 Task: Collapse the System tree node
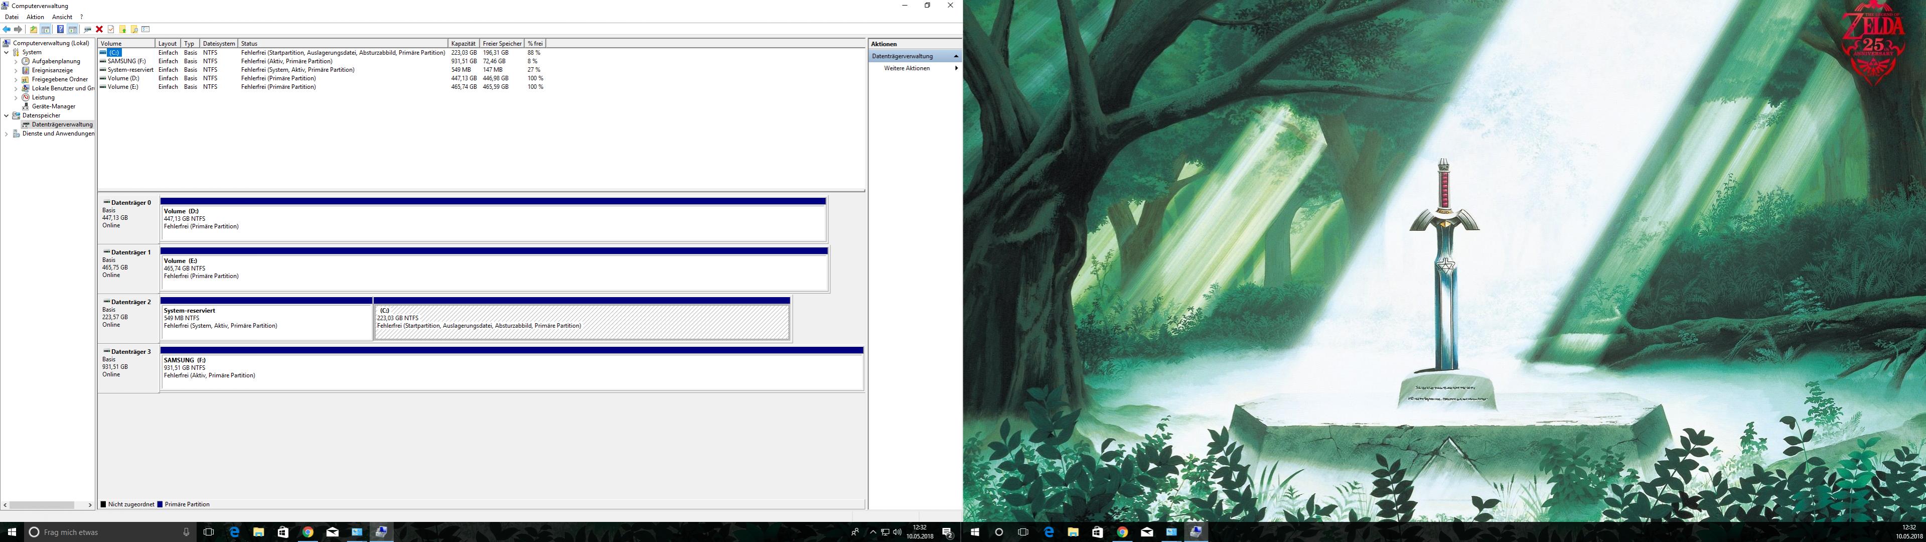coord(7,52)
